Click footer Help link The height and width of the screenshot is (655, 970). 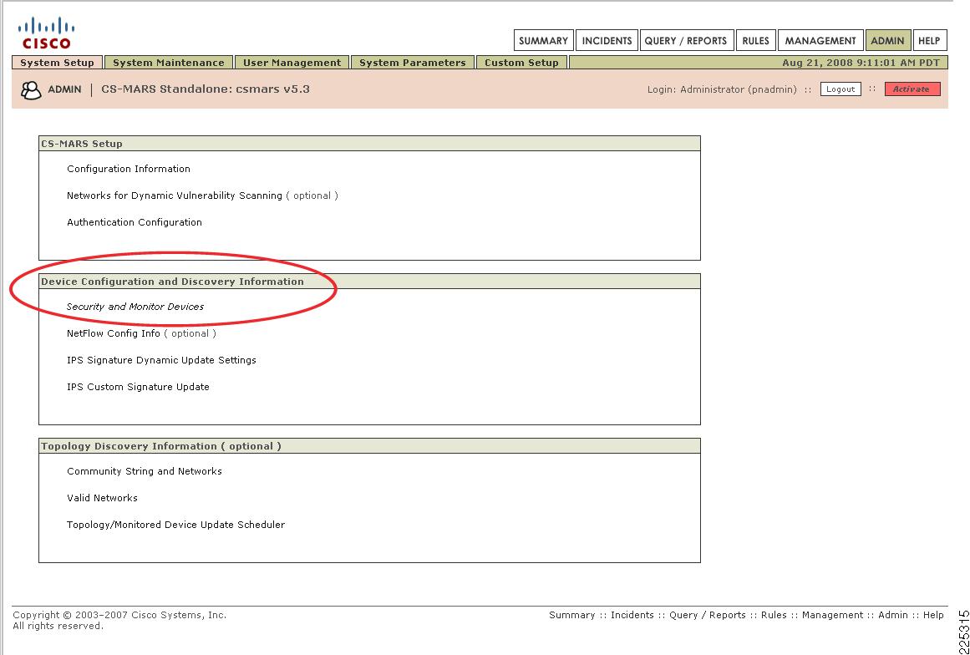click(x=933, y=615)
